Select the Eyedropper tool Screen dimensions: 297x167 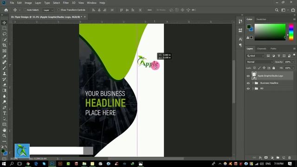(4, 57)
